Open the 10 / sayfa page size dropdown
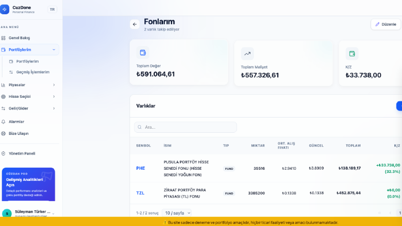This screenshot has height=226, width=402. [176, 213]
